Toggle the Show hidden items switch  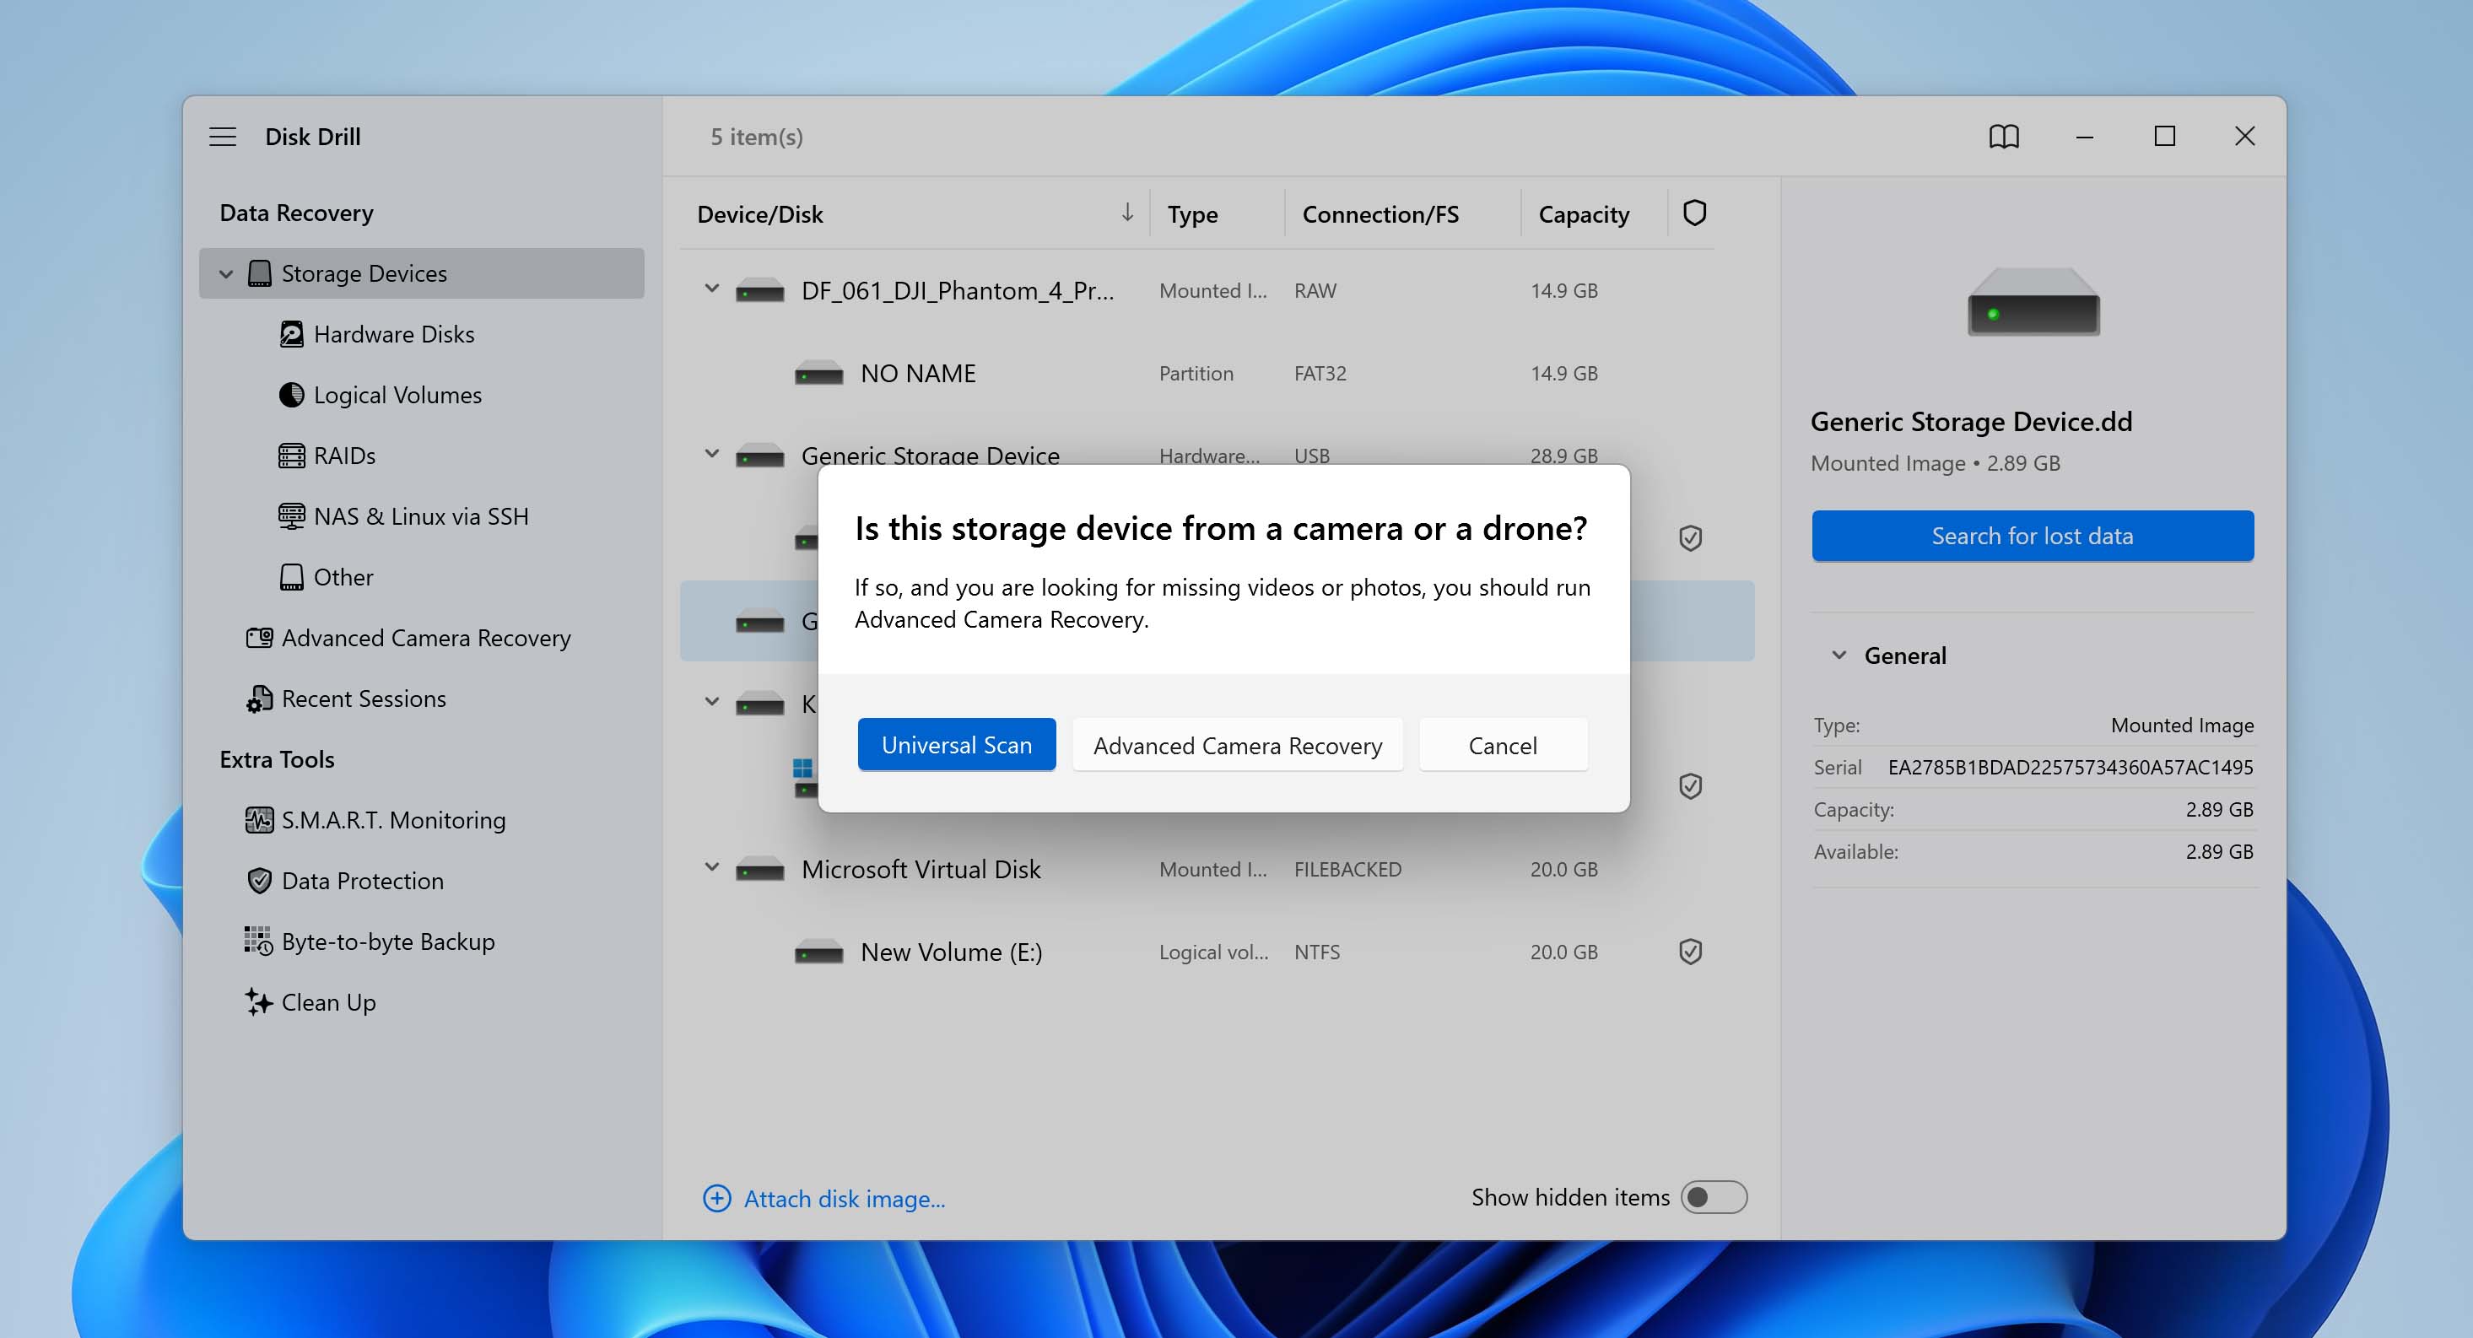(x=1714, y=1197)
